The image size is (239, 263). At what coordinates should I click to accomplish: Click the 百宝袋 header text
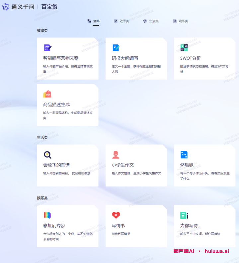tap(49, 7)
